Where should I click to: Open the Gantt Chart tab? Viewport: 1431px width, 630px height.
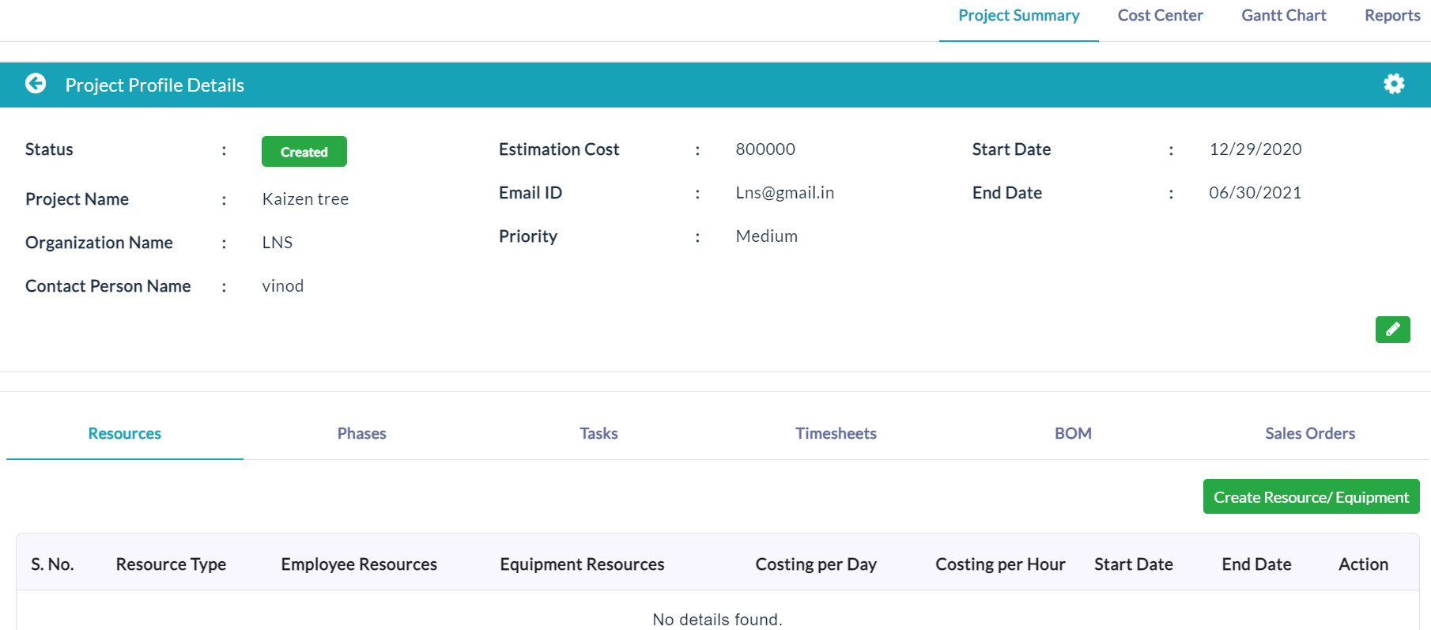1283,16
